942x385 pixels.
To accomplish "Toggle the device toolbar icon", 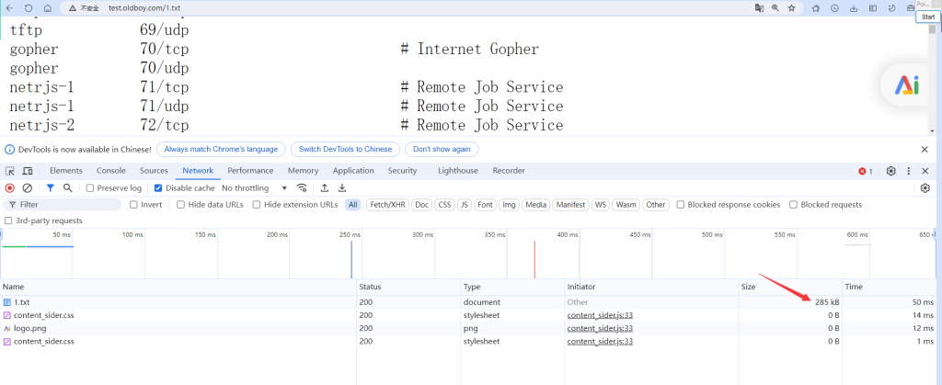I will (x=28, y=171).
